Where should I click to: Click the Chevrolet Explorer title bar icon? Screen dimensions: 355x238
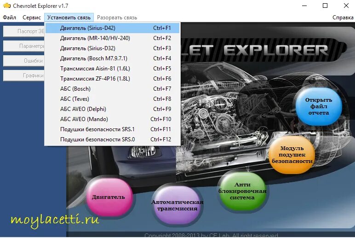pos(7,6)
